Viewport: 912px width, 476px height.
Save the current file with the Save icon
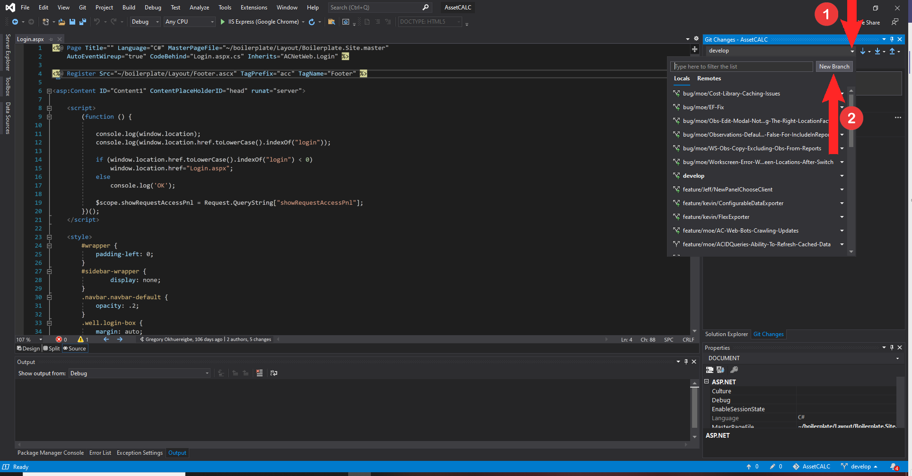[72, 22]
